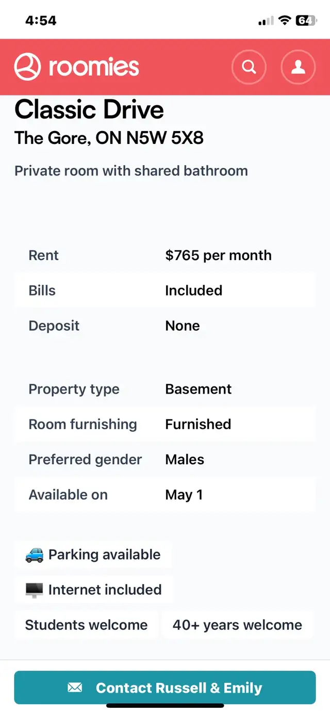Tap the address The Gore, ON N5W 5X8

109,138
